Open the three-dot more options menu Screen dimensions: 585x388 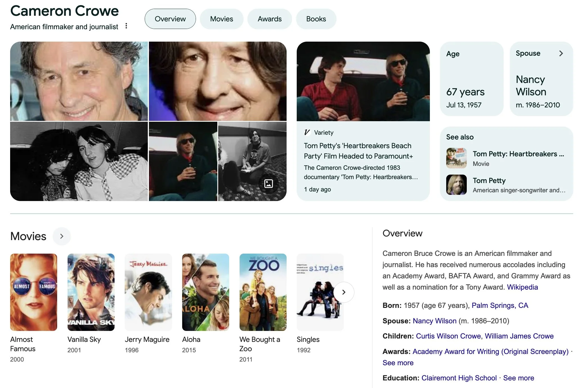pos(126,26)
